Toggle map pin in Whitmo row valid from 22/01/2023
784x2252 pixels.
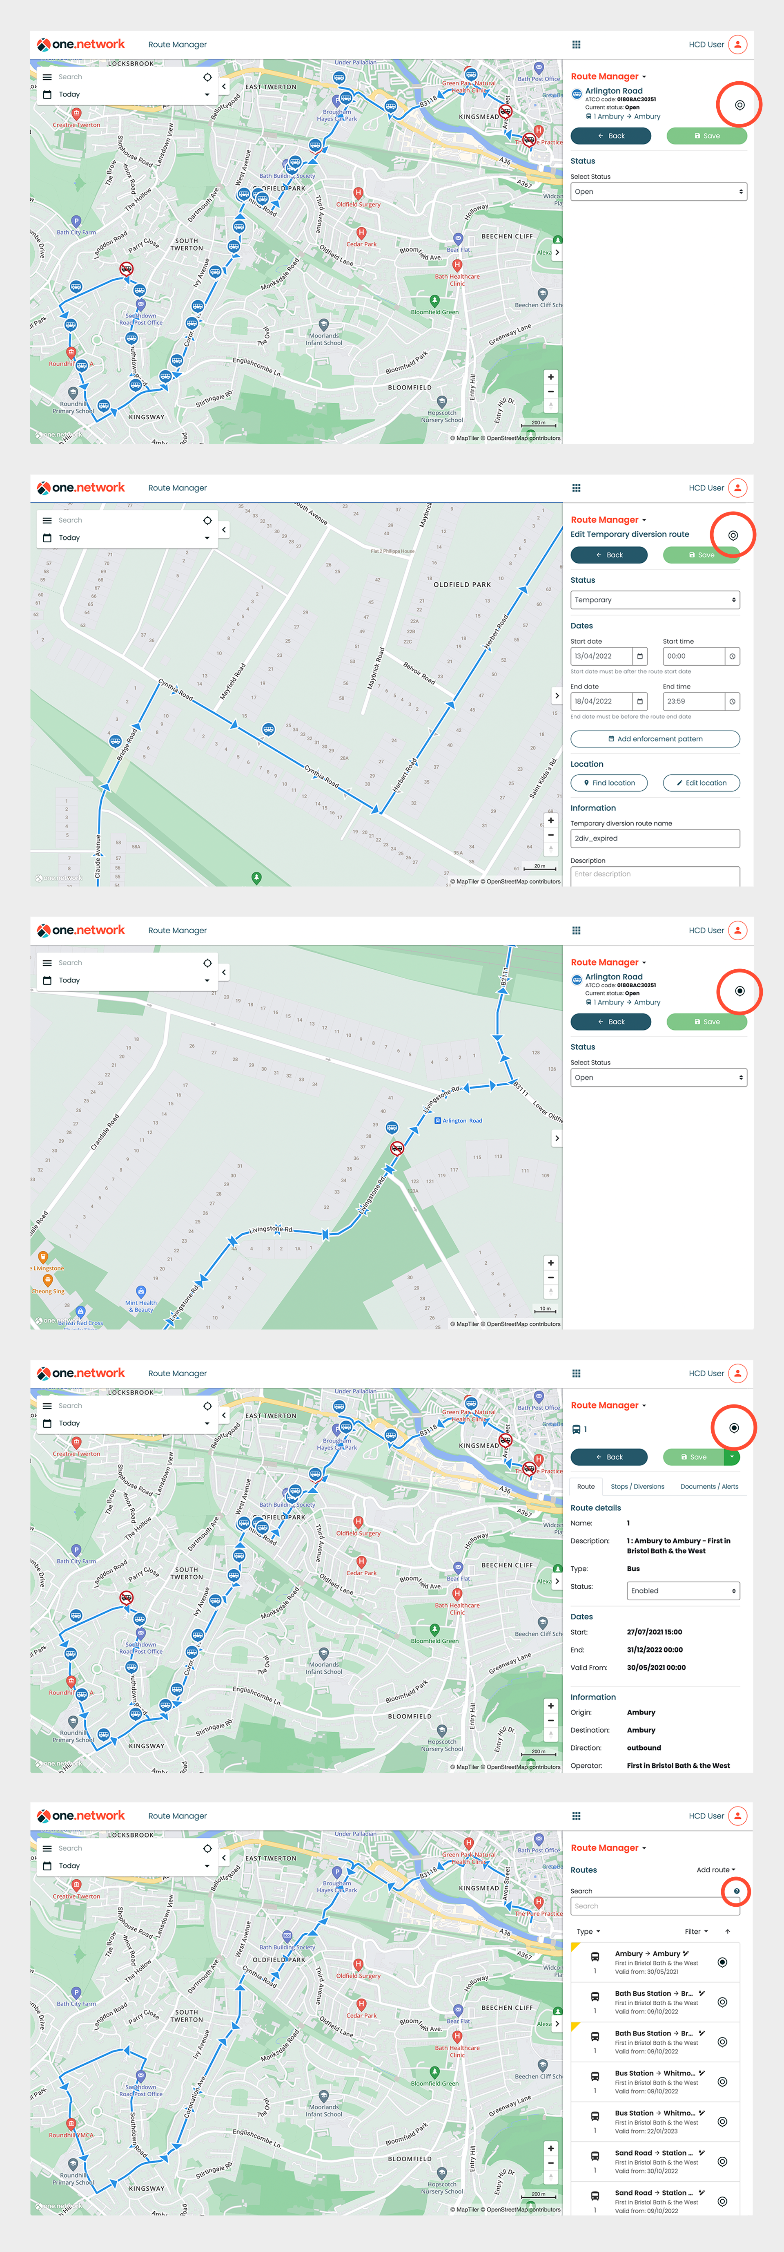tap(722, 2122)
